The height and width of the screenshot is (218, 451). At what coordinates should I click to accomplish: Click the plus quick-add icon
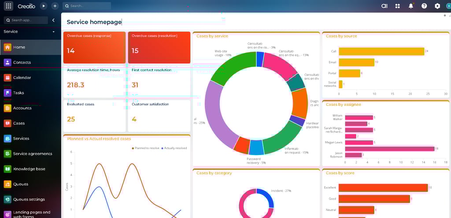point(55,6)
